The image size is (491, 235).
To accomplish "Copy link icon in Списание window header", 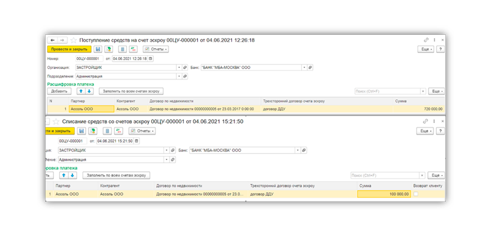I will coord(426,121).
